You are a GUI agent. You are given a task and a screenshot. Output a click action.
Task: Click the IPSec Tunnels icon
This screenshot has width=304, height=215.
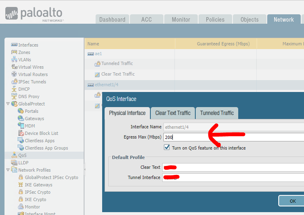click(x=14, y=81)
